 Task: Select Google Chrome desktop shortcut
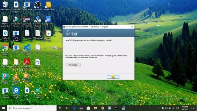pos(5,50)
